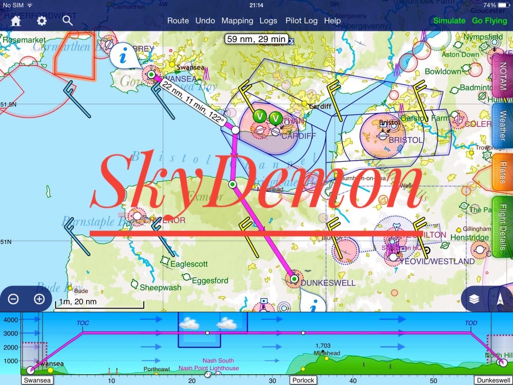The width and height of the screenshot is (513, 385).
Task: Tap the TOC marker in the profile
Action: (x=83, y=323)
